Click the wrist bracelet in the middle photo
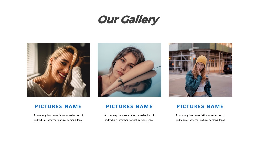256x144 pixels. click(121, 82)
